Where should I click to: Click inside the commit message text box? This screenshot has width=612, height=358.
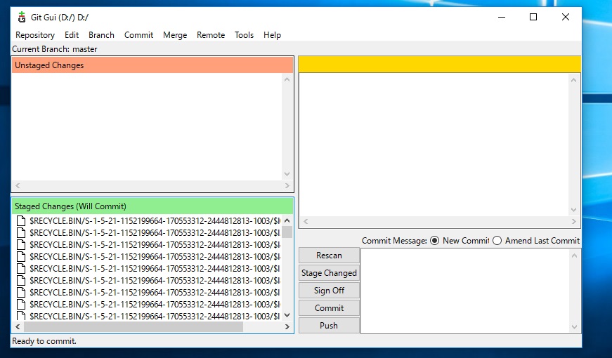point(464,291)
